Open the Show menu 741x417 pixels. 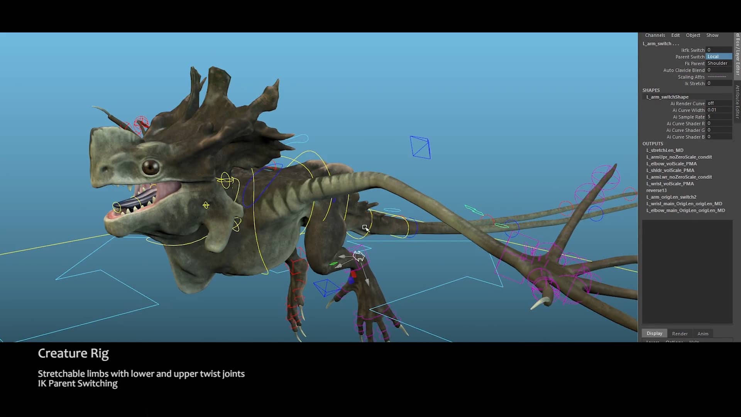[x=712, y=35]
